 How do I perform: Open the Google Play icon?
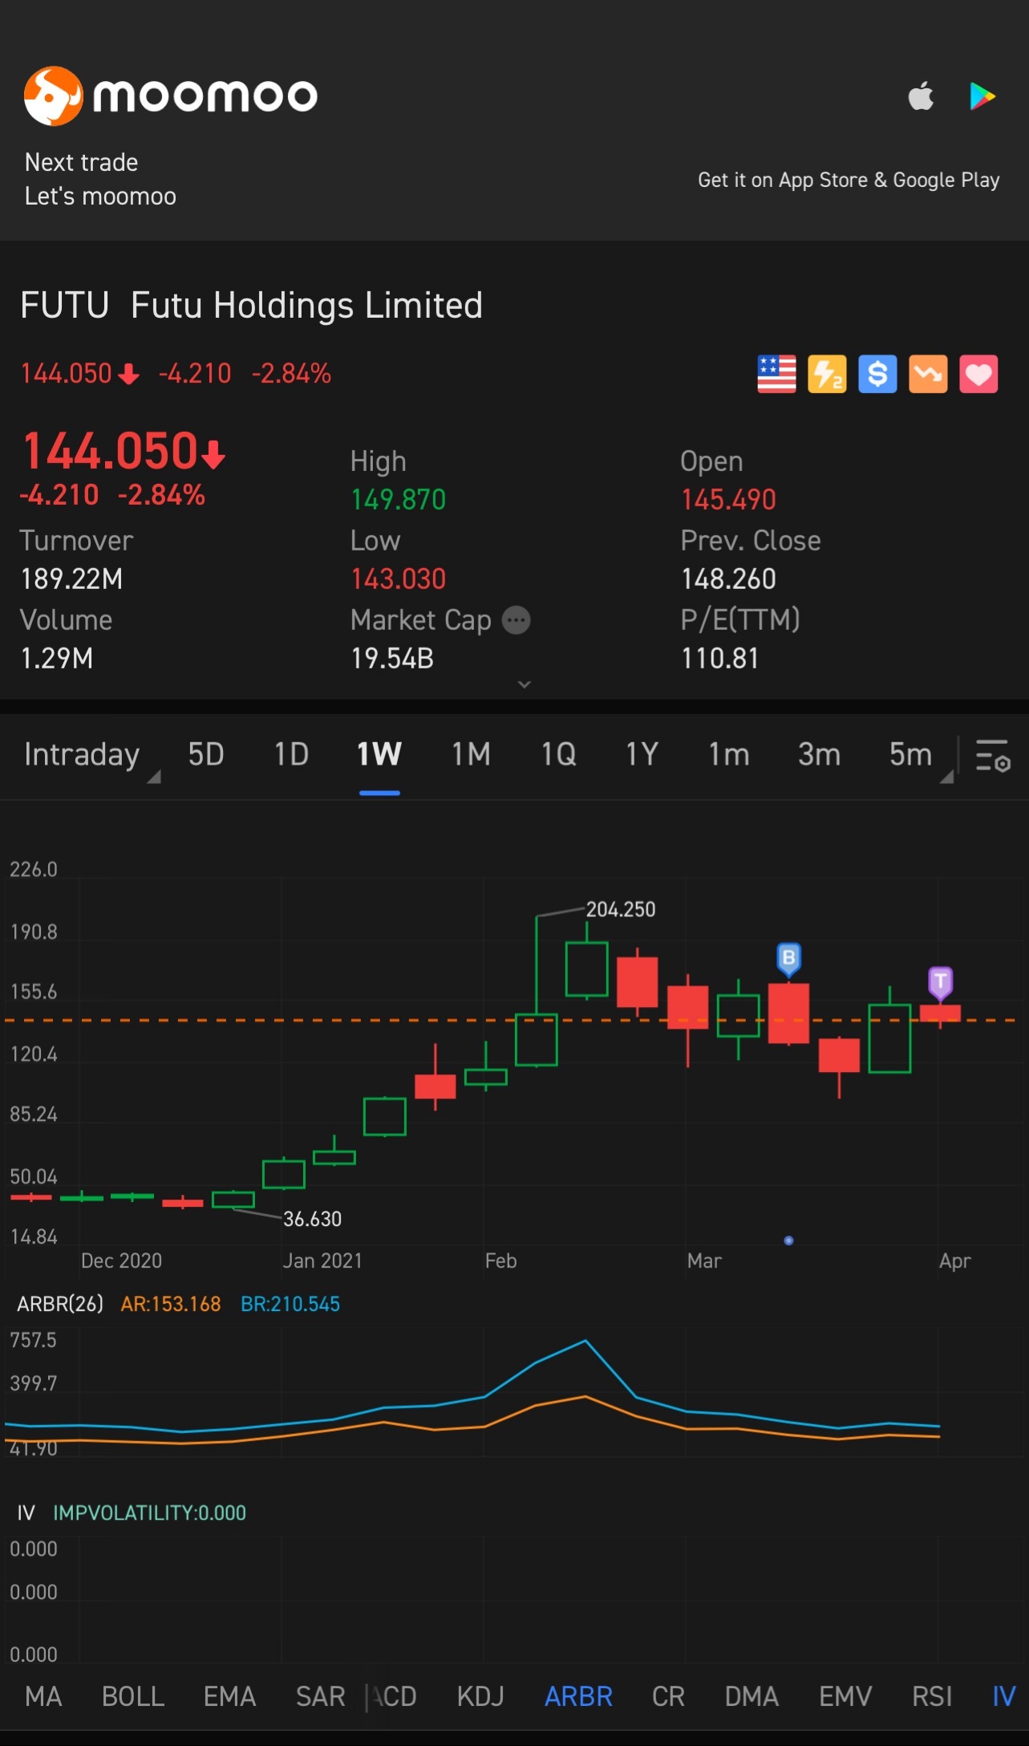click(982, 96)
